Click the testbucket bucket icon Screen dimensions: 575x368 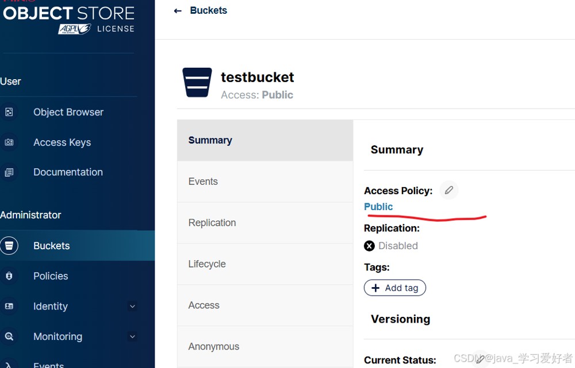pos(197,83)
